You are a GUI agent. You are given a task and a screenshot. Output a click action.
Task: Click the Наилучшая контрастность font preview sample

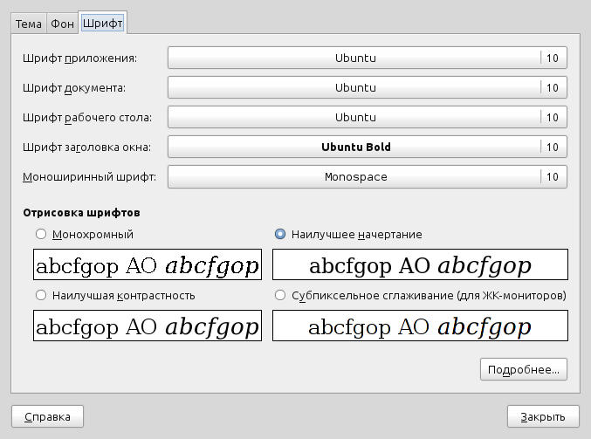click(148, 326)
